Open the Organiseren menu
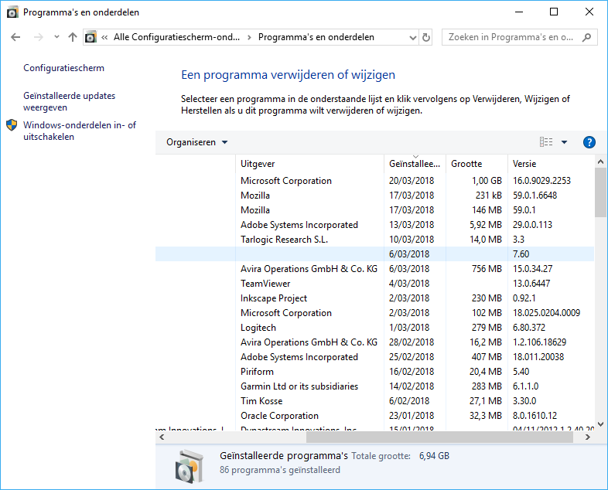The image size is (608, 490). coord(197,142)
